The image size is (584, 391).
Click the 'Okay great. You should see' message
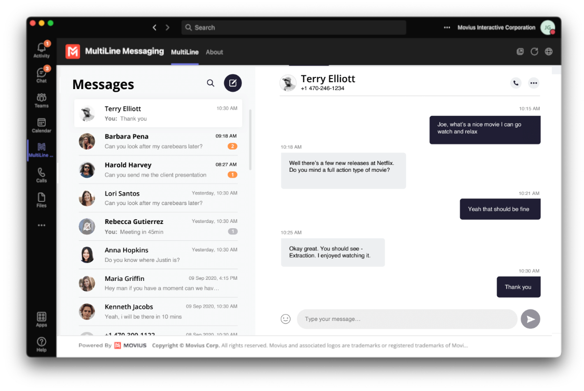(x=333, y=252)
